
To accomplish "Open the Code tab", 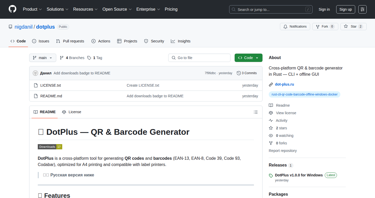I will (x=18, y=41).
